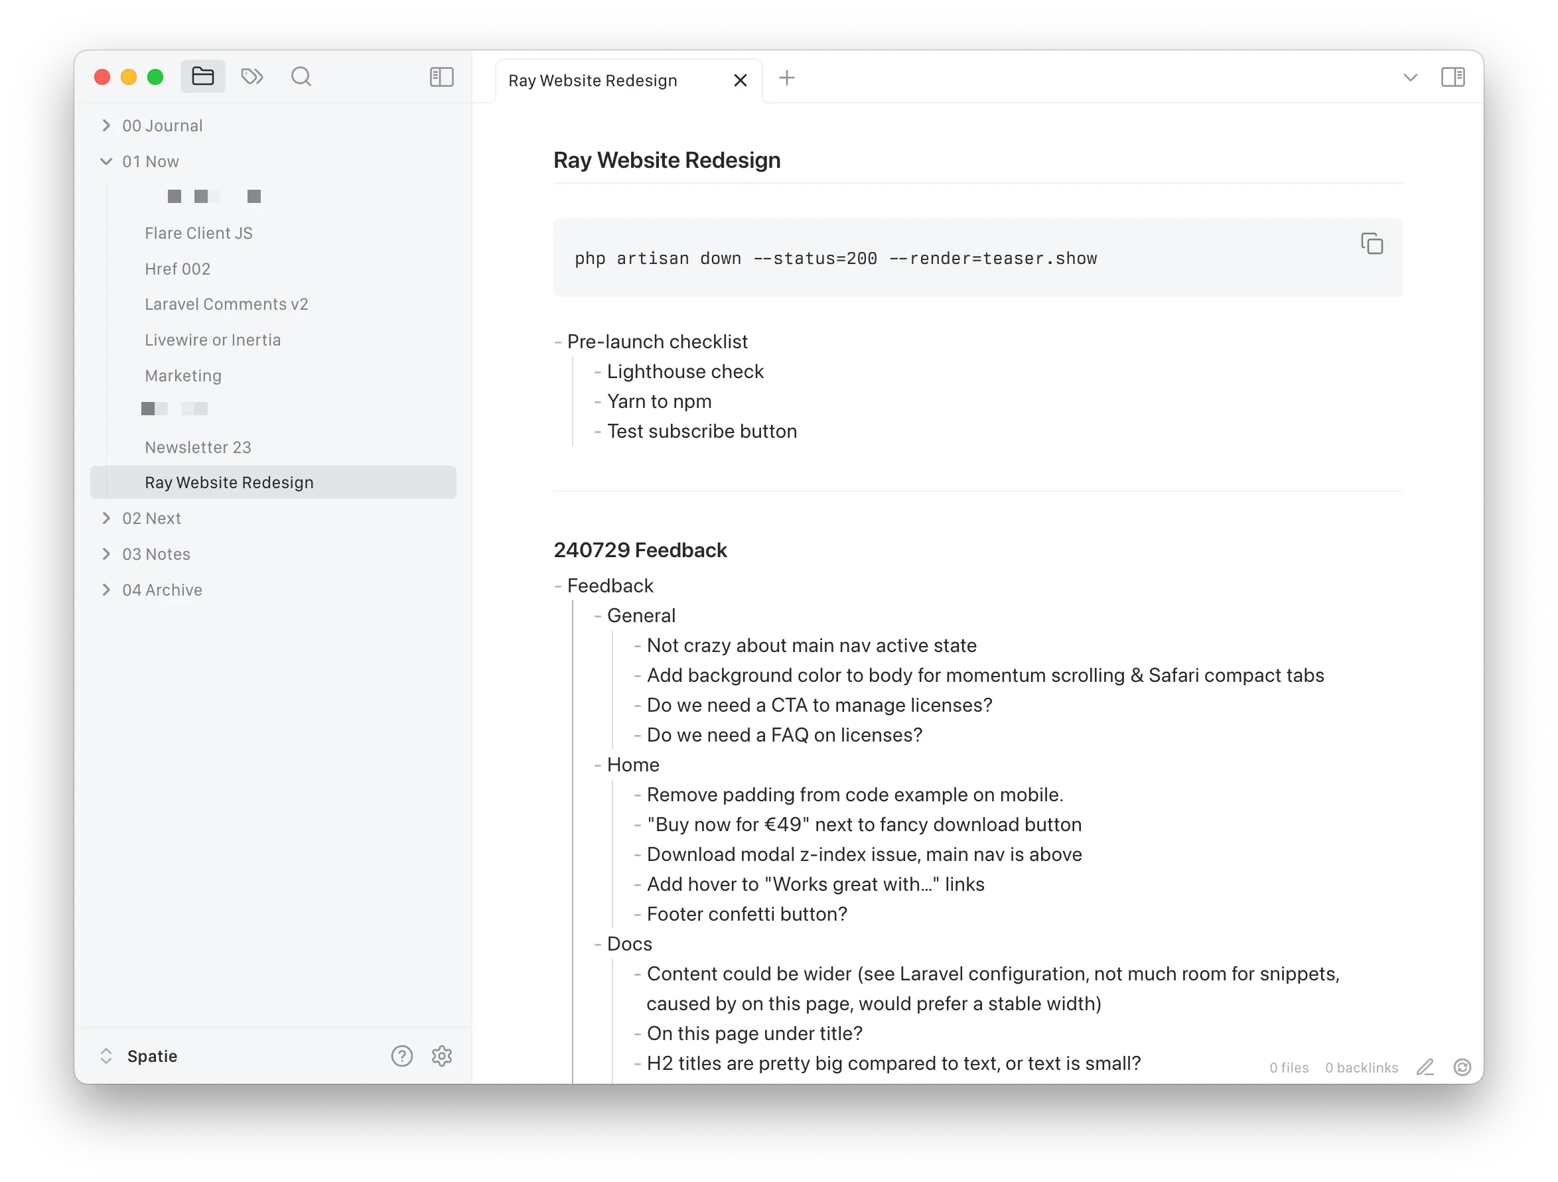Open the Newsletter 23 note
This screenshot has width=1558, height=1182.
(198, 446)
